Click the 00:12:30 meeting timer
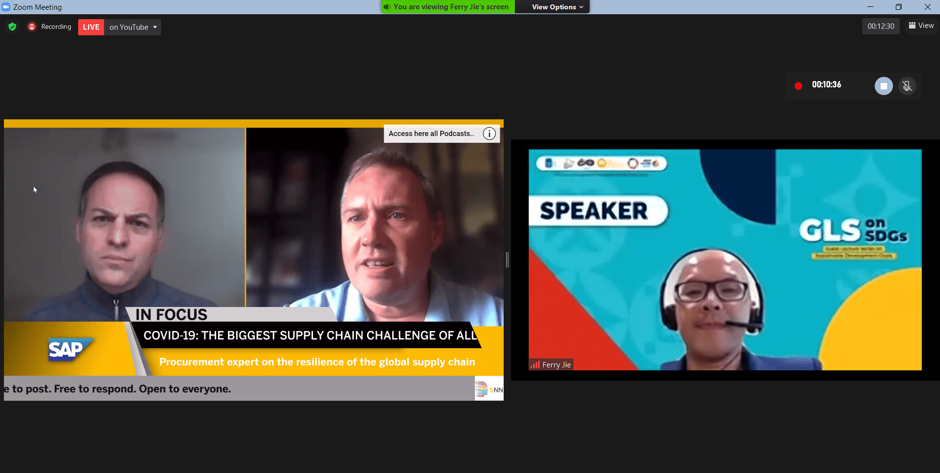The width and height of the screenshot is (940, 473). click(881, 26)
